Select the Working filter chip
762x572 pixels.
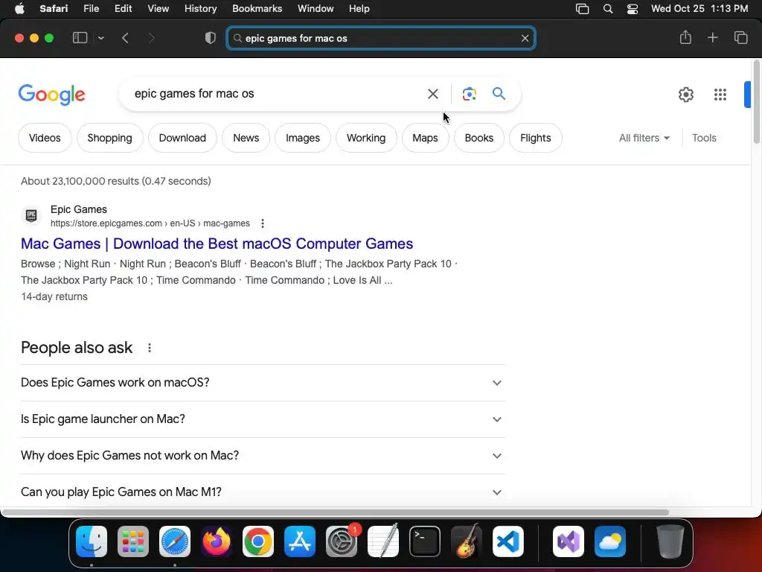pyautogui.click(x=366, y=138)
